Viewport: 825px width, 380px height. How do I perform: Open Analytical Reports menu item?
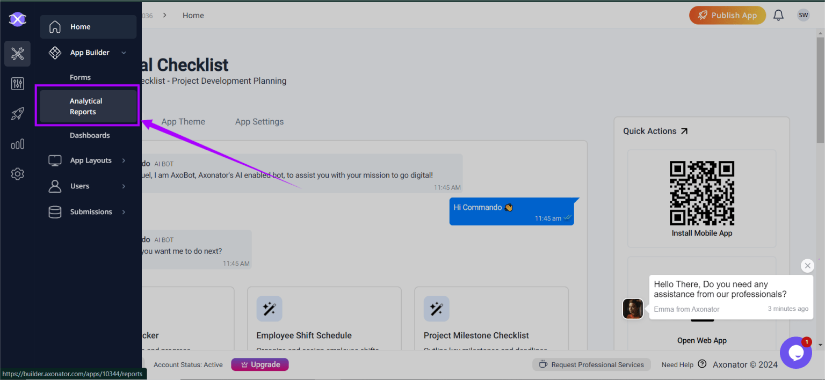pos(86,106)
